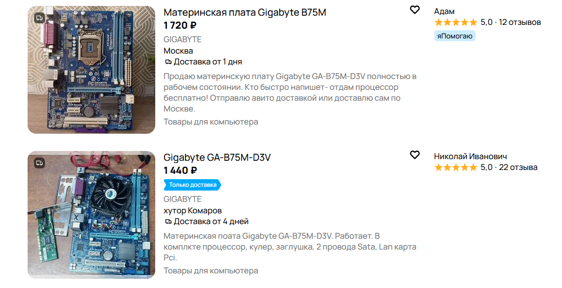Click "Товары для компьютера" under second listing
Image resolution: width=562 pixels, height=288 pixels.
click(210, 271)
